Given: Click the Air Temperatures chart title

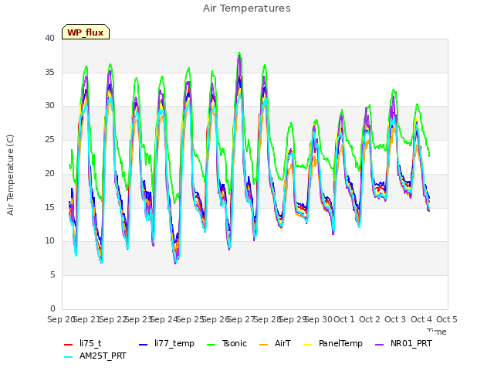Looking at the screenshot, I should (247, 9).
